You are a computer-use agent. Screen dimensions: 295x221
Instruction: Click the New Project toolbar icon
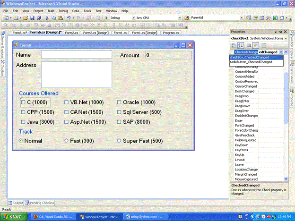[6, 18]
